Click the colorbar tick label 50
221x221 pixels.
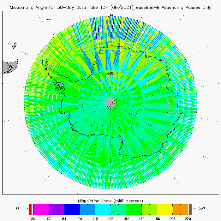point(33,219)
